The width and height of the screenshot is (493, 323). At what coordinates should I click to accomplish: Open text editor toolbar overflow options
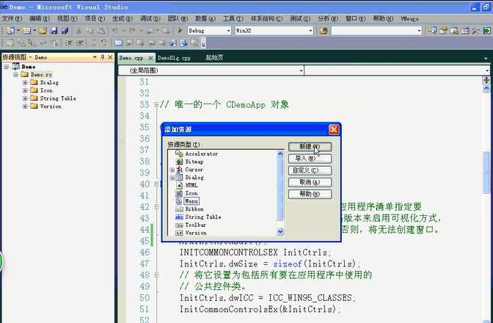click(203, 44)
